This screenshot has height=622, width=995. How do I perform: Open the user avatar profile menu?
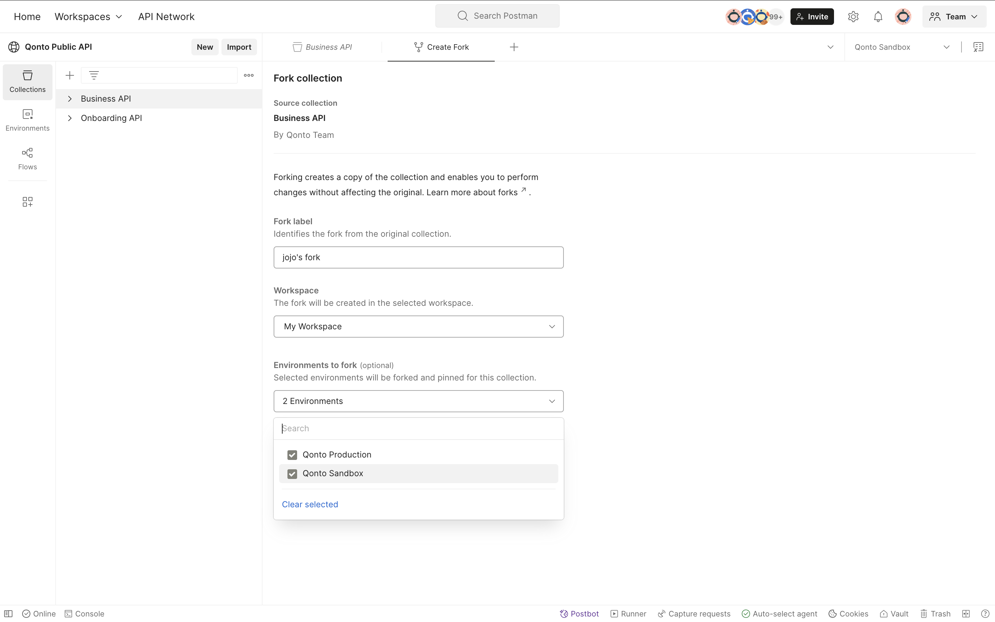[903, 17]
